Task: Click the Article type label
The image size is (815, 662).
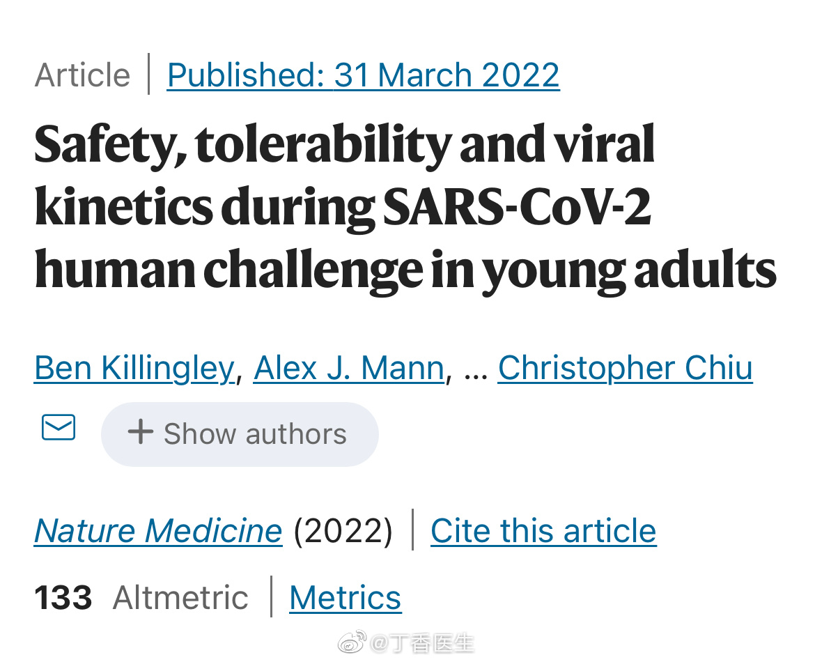Action: [82, 75]
